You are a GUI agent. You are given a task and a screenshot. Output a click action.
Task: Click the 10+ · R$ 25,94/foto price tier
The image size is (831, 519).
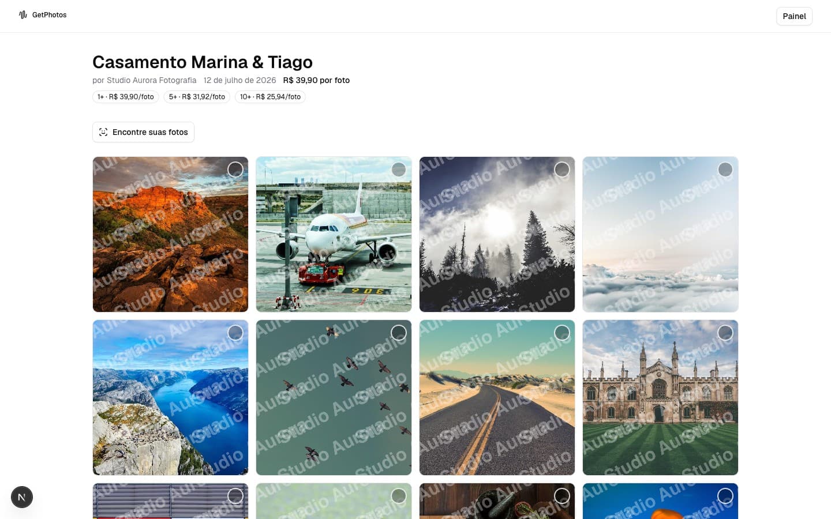pyautogui.click(x=270, y=97)
